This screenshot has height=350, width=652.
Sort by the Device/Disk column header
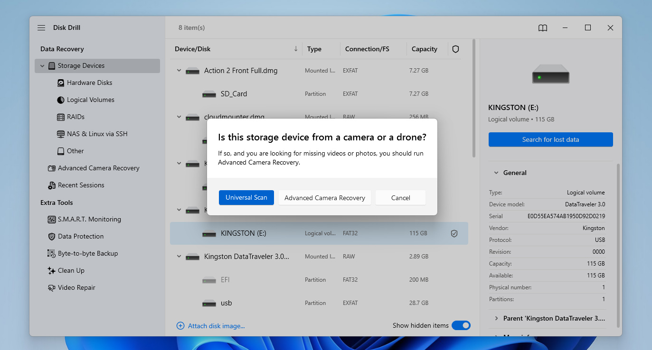coord(192,49)
